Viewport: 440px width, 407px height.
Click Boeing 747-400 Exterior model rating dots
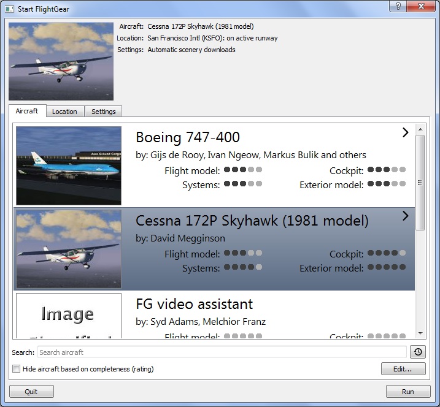[x=387, y=184]
